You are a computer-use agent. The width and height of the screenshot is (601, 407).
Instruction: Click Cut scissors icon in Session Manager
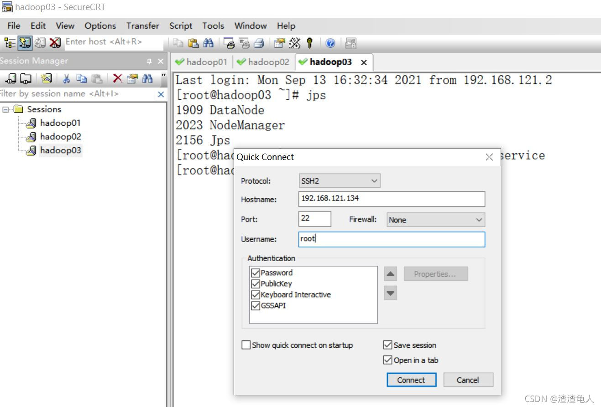(67, 78)
